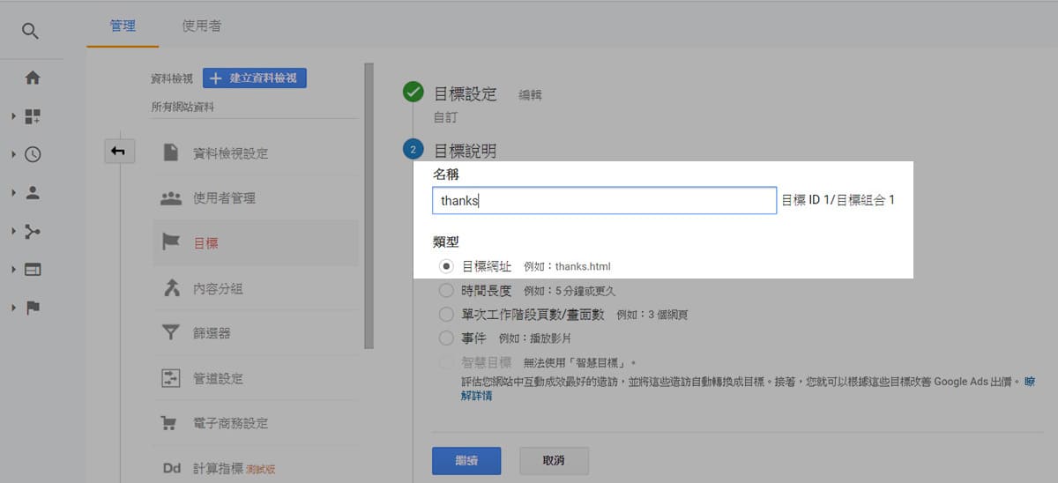
Task: Open 管道設定 menu item
Action: point(256,378)
